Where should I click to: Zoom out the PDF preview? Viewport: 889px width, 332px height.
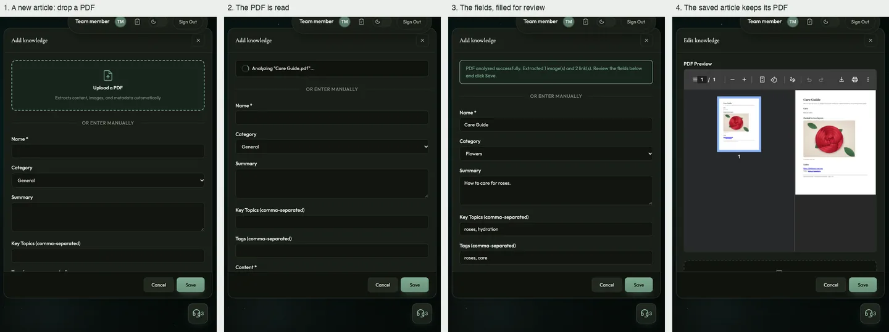732,79
